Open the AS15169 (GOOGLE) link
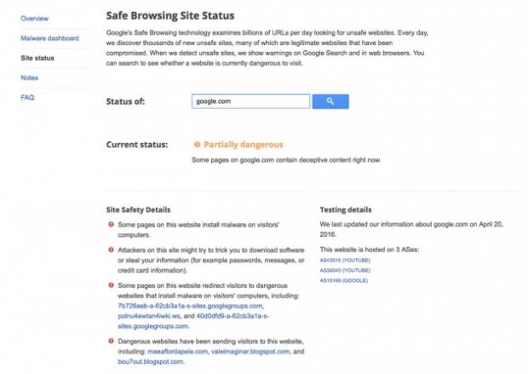The image size is (528, 374). click(x=342, y=279)
